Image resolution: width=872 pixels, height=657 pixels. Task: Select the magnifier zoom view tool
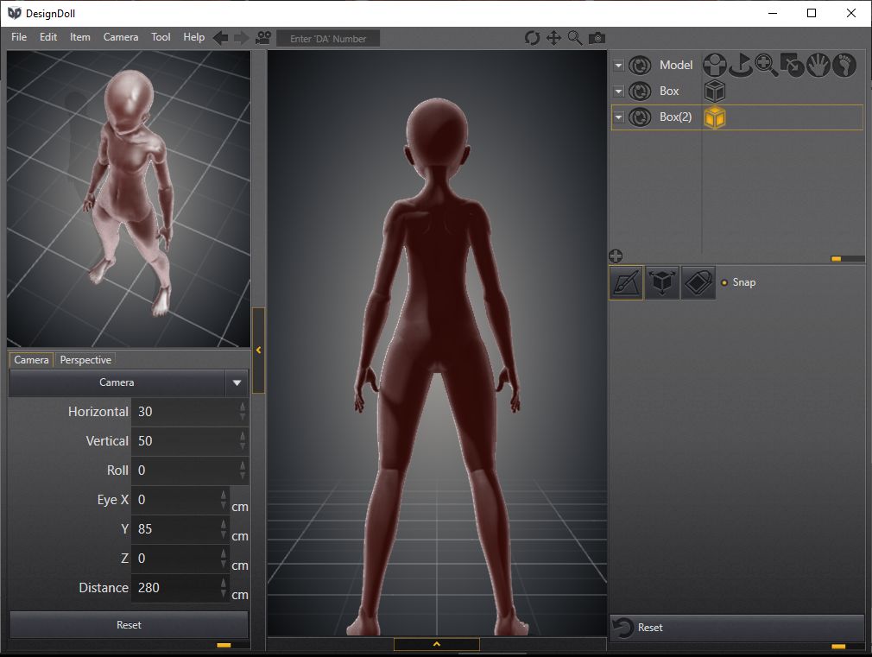point(575,38)
